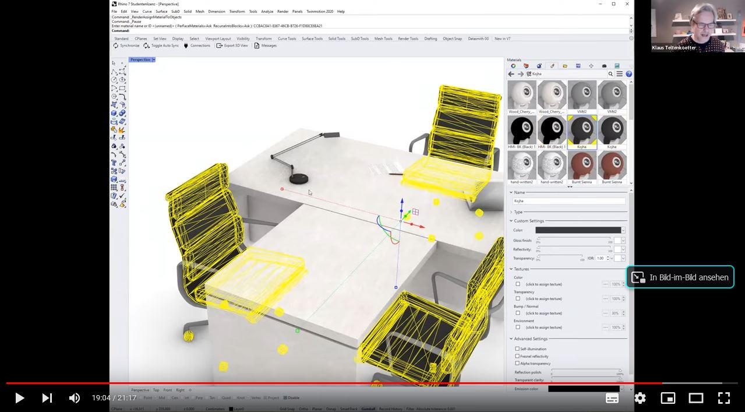Open the Messages document icon

(x=256, y=45)
